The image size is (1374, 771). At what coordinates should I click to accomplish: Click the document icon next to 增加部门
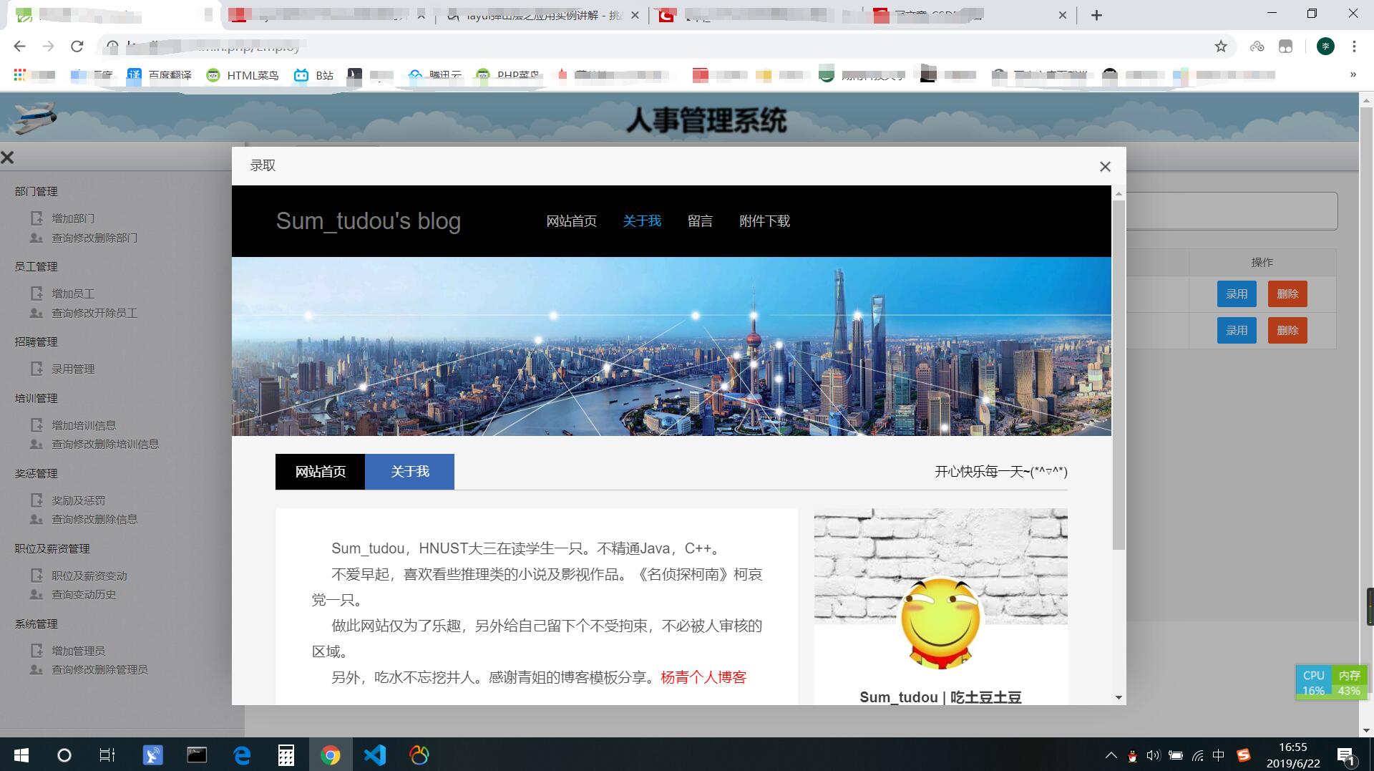[x=36, y=218]
